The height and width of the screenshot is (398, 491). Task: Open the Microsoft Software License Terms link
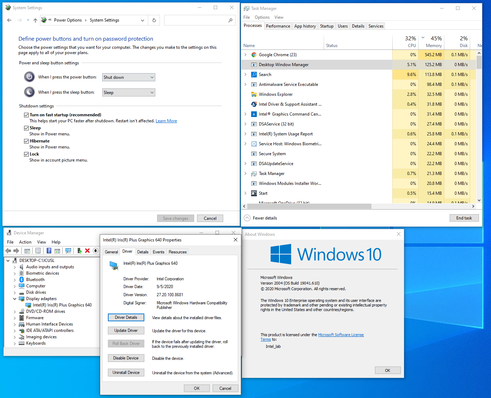pyautogui.click(x=341, y=335)
